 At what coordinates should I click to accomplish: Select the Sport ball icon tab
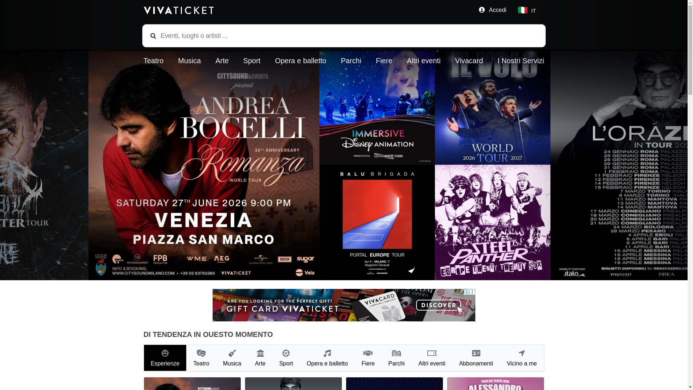286,358
